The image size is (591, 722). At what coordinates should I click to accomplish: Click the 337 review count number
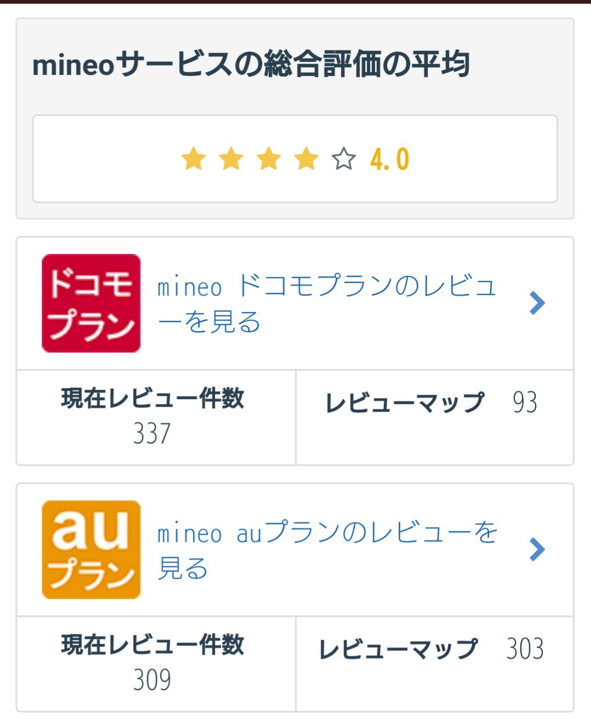pyautogui.click(x=152, y=434)
